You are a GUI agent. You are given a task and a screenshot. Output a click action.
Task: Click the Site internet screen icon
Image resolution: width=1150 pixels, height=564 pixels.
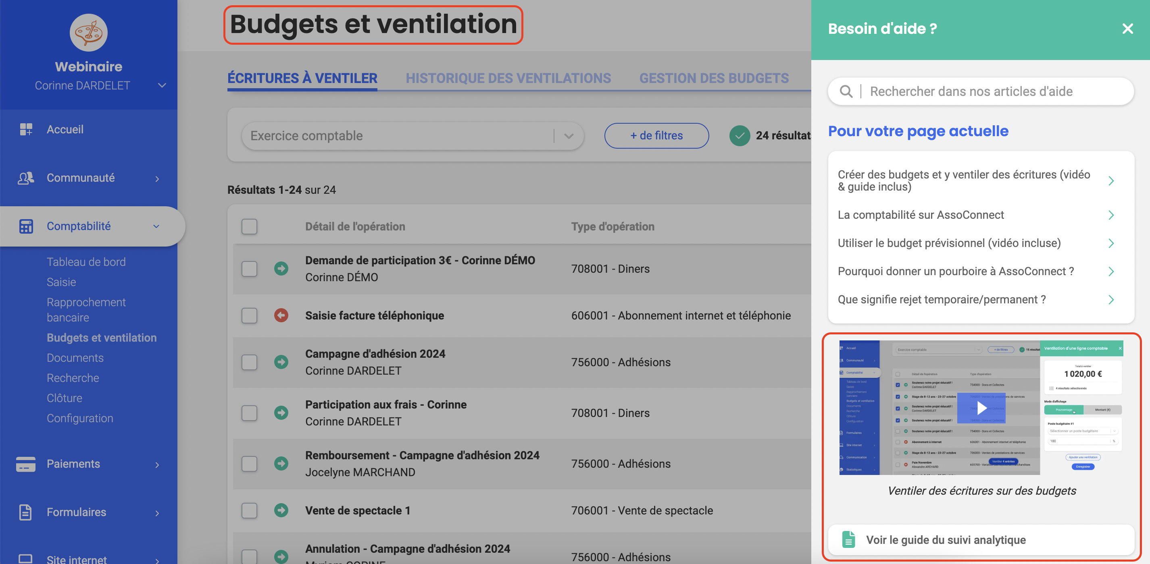click(26, 559)
